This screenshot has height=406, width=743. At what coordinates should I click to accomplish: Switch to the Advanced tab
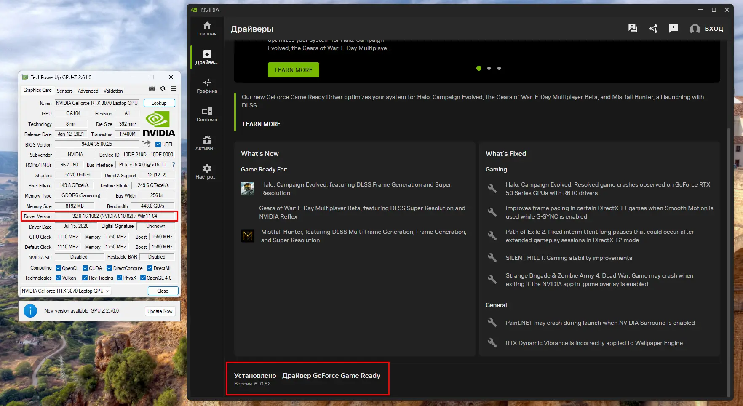pos(88,91)
